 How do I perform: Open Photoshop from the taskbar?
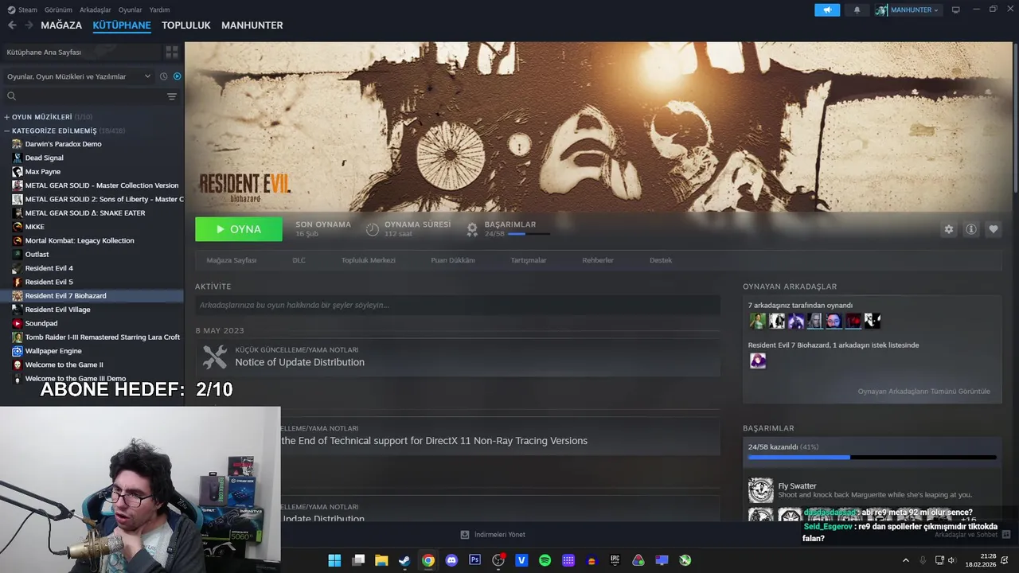[x=475, y=560]
